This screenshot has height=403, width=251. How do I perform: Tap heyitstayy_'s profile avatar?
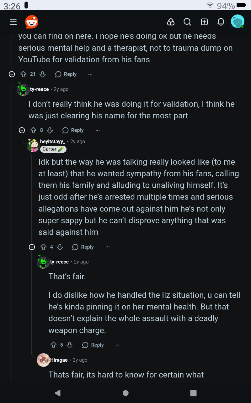click(33, 145)
